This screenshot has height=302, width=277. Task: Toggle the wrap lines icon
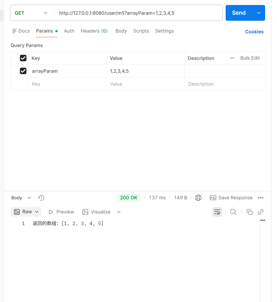pyautogui.click(x=217, y=212)
